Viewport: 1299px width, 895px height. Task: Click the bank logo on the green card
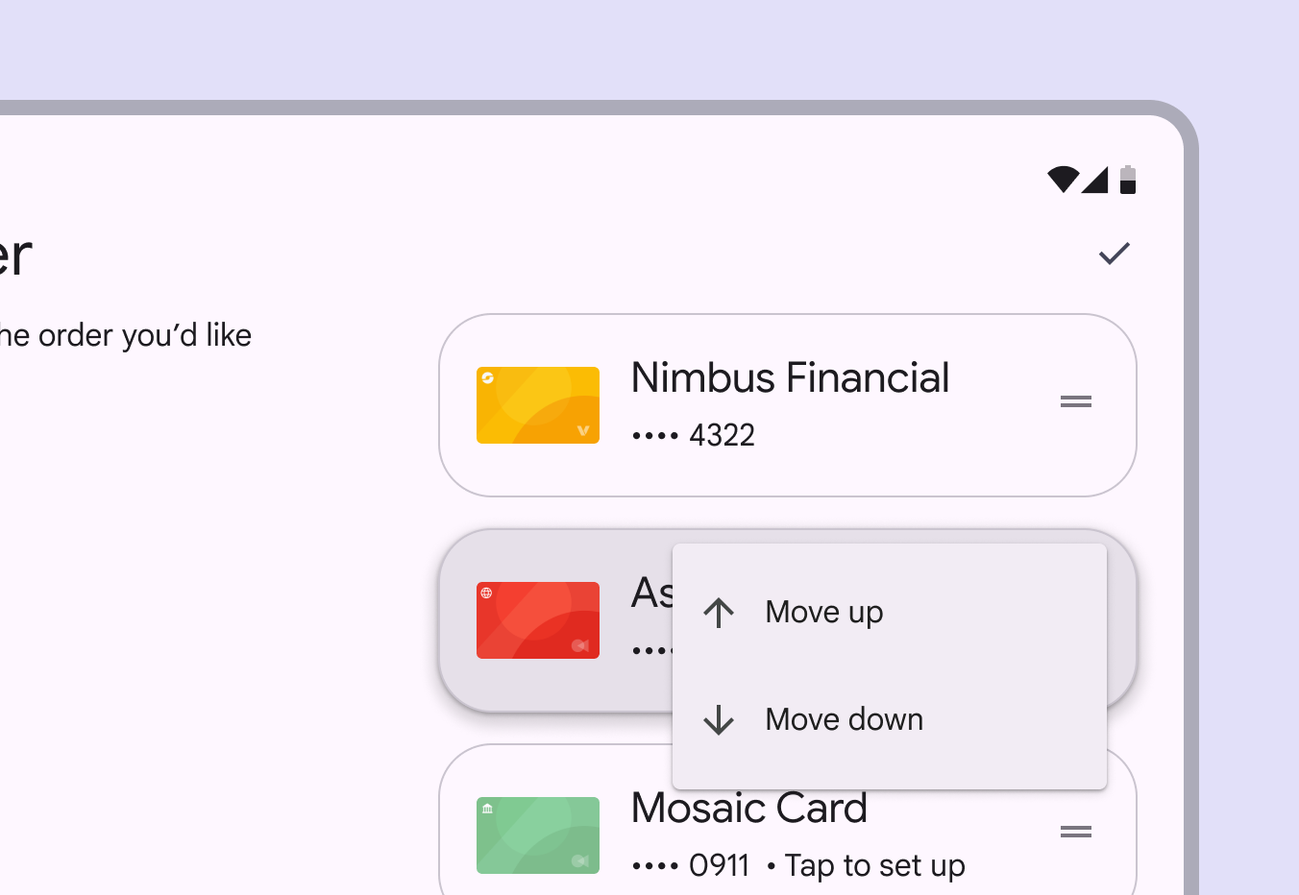pyautogui.click(x=487, y=809)
